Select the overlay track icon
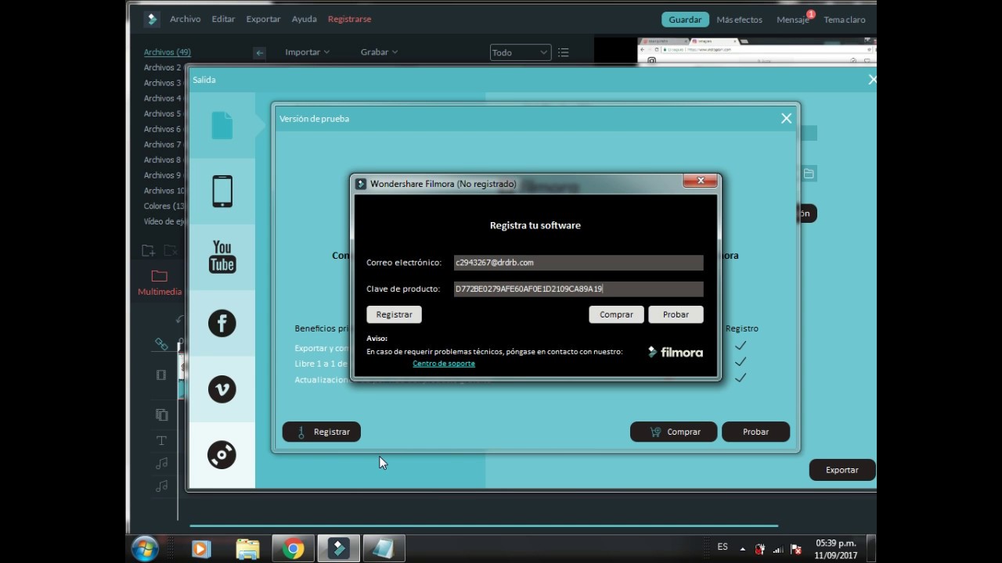 pyautogui.click(x=161, y=414)
